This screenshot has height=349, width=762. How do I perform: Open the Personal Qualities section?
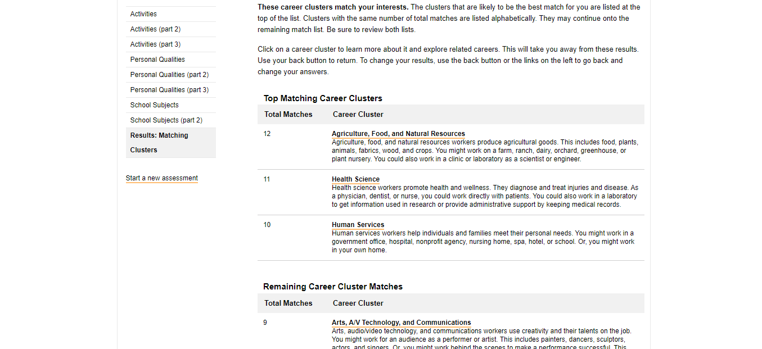coord(157,60)
